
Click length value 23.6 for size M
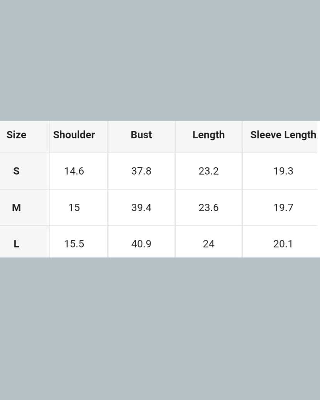coord(208,208)
